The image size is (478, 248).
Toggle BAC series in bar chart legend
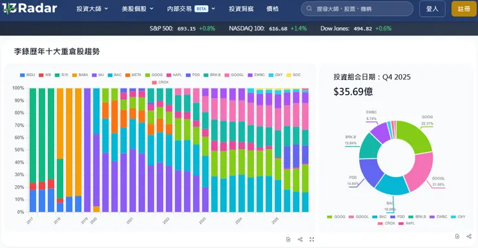[115, 75]
